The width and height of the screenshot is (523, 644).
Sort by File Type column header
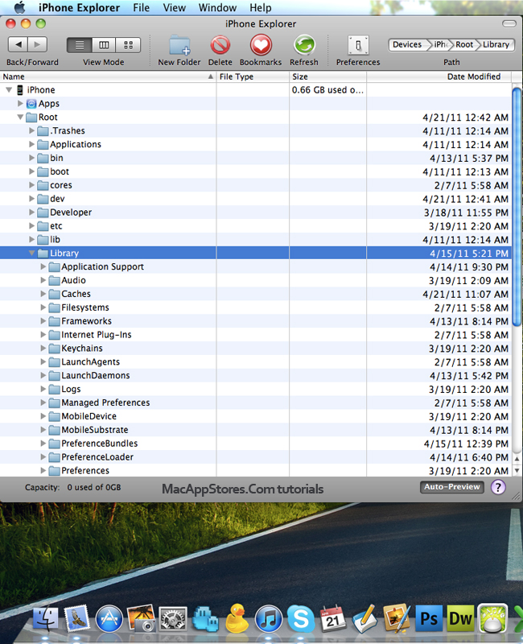[x=253, y=76]
